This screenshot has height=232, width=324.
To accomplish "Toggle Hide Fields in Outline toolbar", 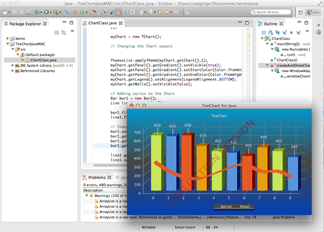I will point(278,32).
